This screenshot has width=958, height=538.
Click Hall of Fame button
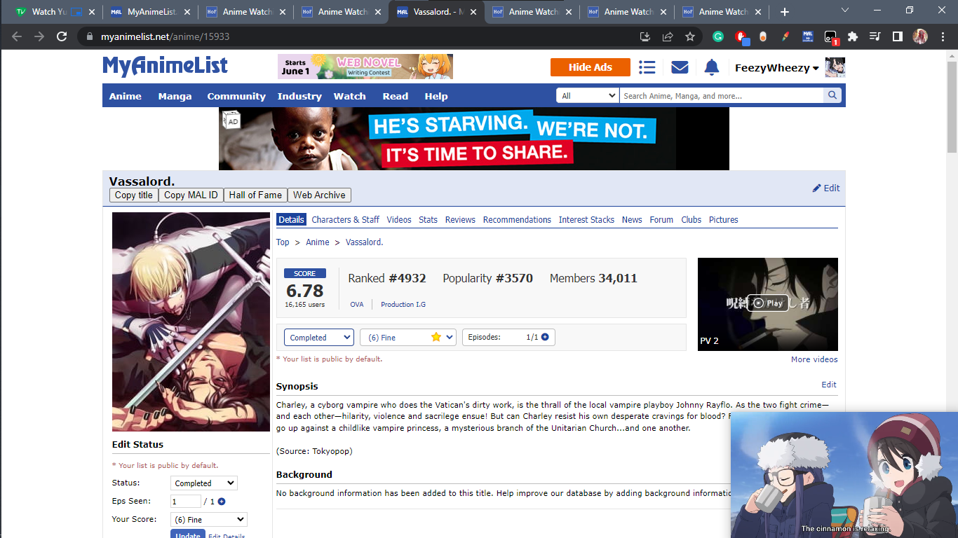pos(255,195)
